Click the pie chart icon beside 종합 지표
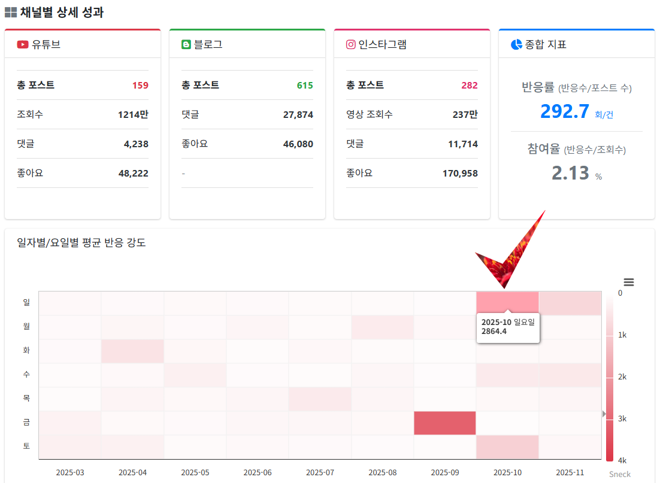Viewport: 660px width, 483px height. point(516,44)
